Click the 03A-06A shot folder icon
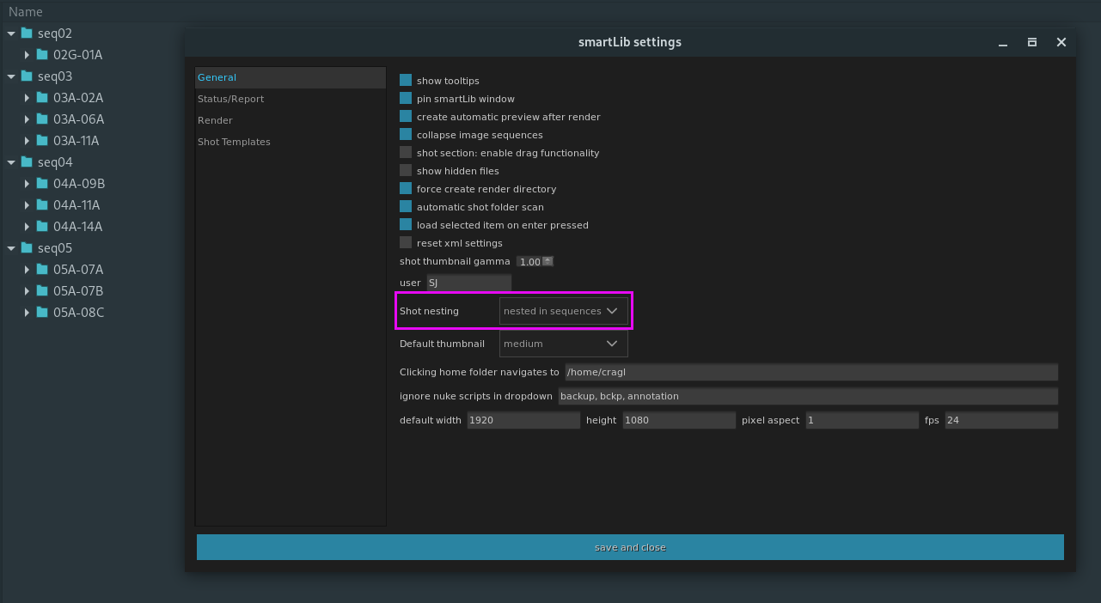This screenshot has height=603, width=1101. (x=42, y=119)
